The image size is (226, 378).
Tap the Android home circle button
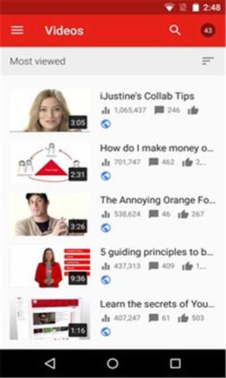[113, 363]
